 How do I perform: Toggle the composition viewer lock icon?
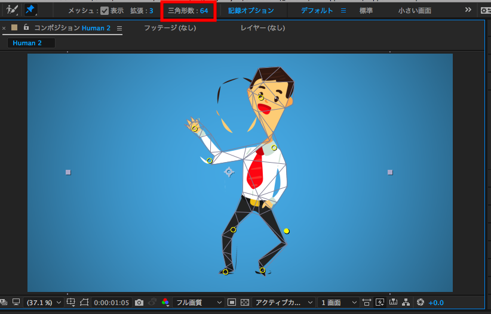click(x=26, y=27)
